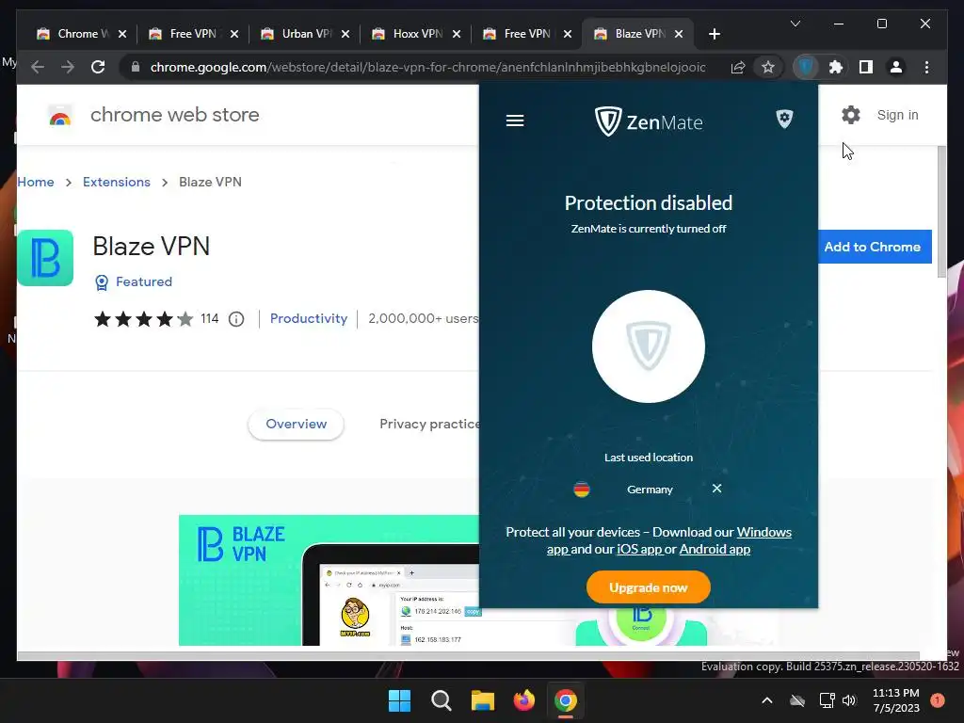
Task: Go forward in browser history
Action: [x=68, y=67]
